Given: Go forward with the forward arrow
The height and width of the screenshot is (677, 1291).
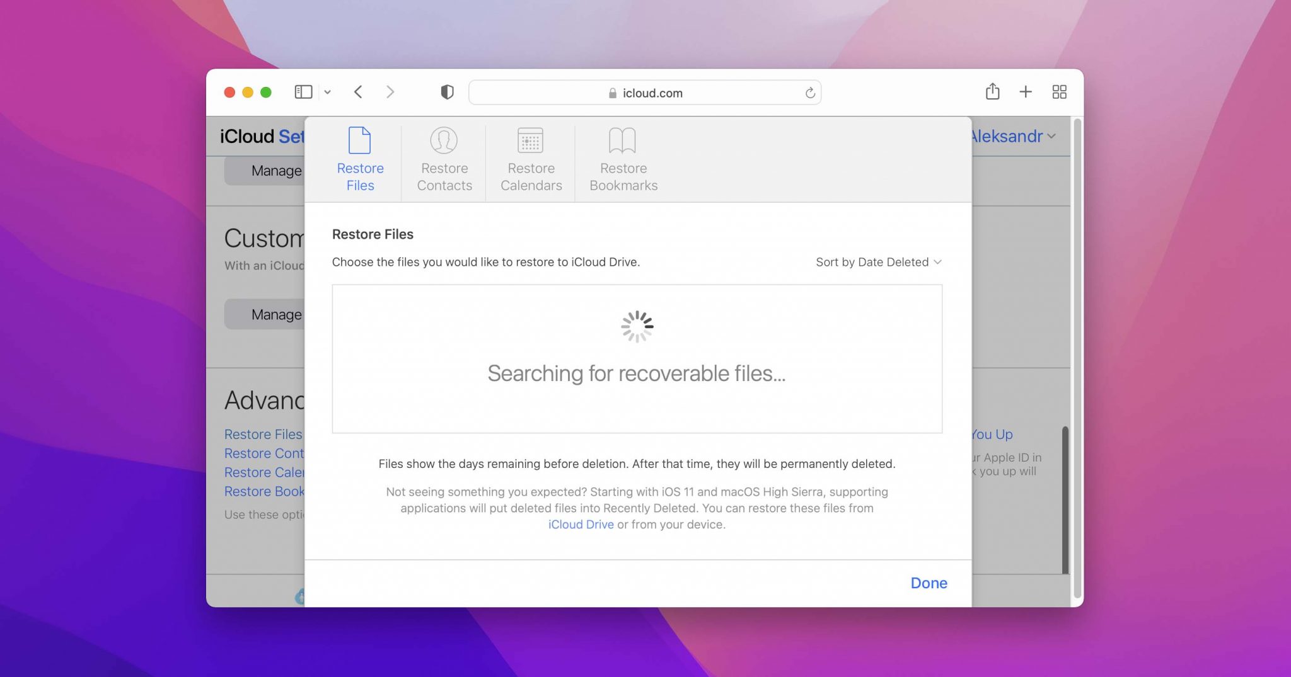Looking at the screenshot, I should [x=390, y=92].
